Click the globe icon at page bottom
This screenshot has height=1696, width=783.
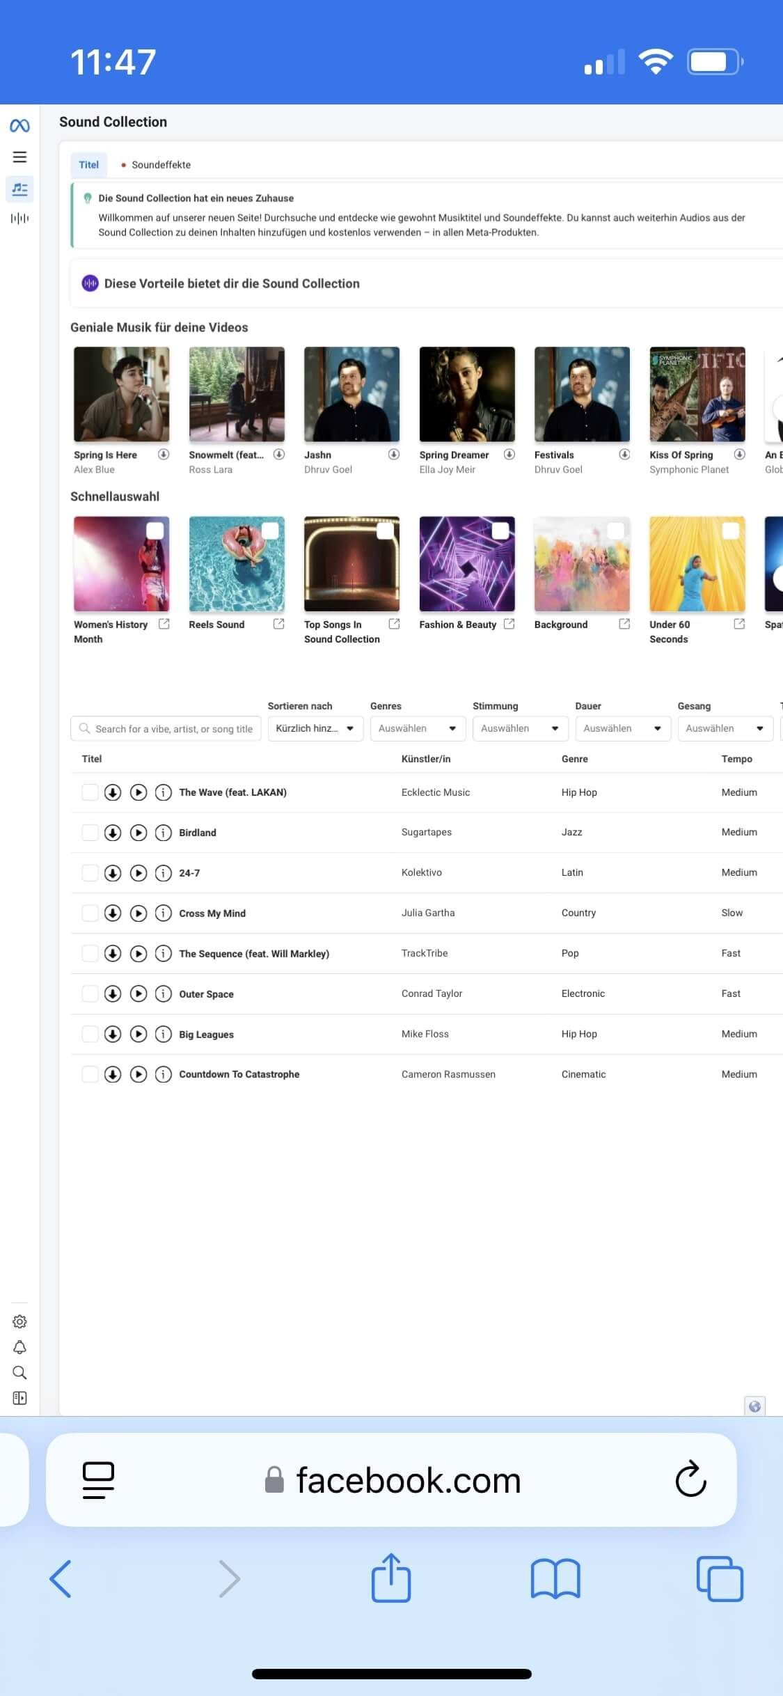coord(754,1406)
